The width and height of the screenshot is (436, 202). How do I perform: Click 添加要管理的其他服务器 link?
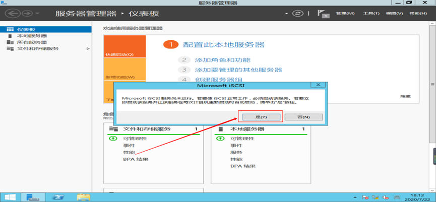238,70
